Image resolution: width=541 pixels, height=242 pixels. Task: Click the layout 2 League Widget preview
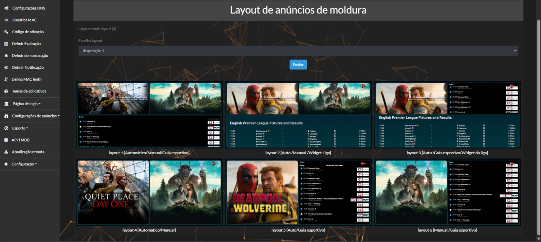298,115
